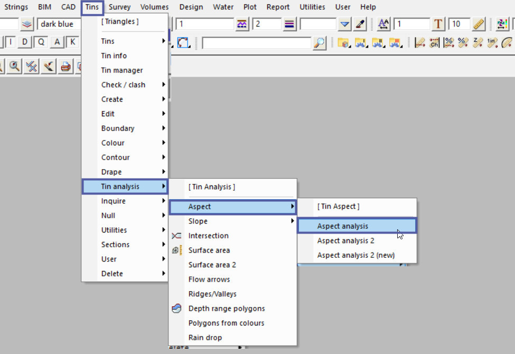This screenshot has height=354, width=515.
Task: Click the folder icon marked III
Action: 396,43
